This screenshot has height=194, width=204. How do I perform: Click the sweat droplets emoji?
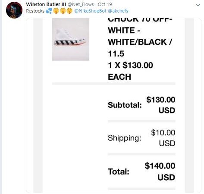click(x=49, y=11)
